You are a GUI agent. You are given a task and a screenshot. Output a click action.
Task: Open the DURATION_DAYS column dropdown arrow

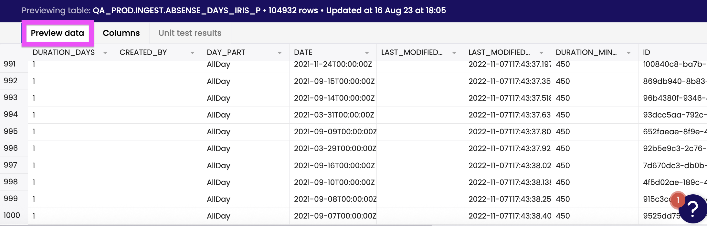(x=105, y=53)
